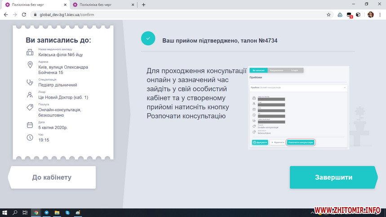386x217 pixels.
Task: Open Telegram from the taskbar
Action: coord(46,213)
